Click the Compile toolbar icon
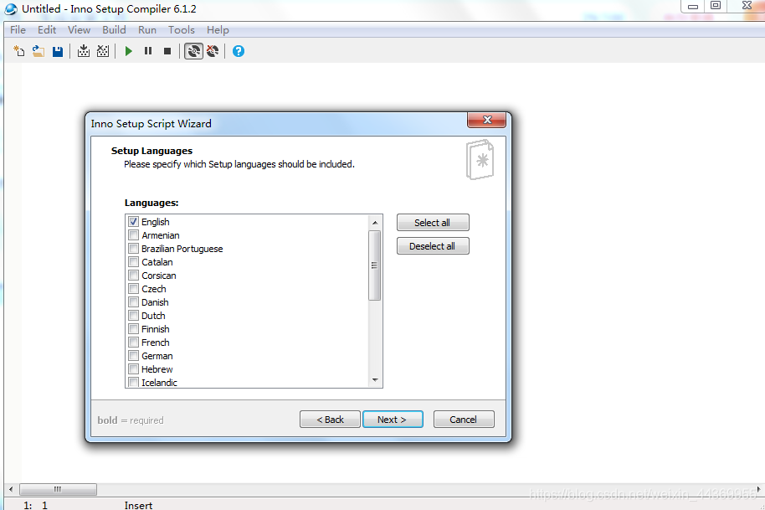 [84, 51]
